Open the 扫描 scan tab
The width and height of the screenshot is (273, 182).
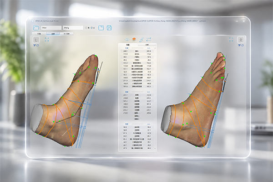[x=39, y=34]
